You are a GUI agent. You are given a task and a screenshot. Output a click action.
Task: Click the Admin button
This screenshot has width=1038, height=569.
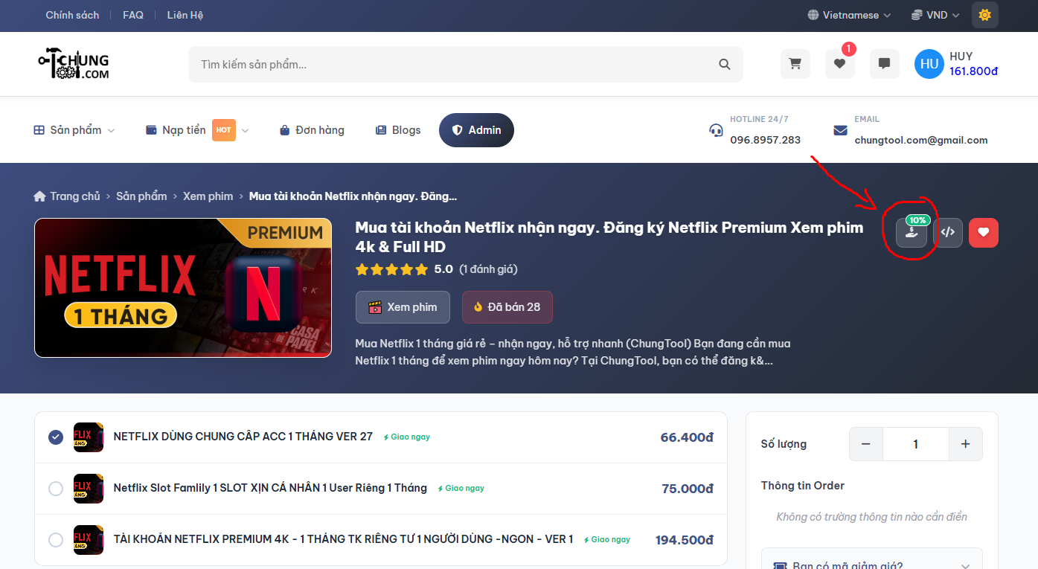tap(476, 130)
